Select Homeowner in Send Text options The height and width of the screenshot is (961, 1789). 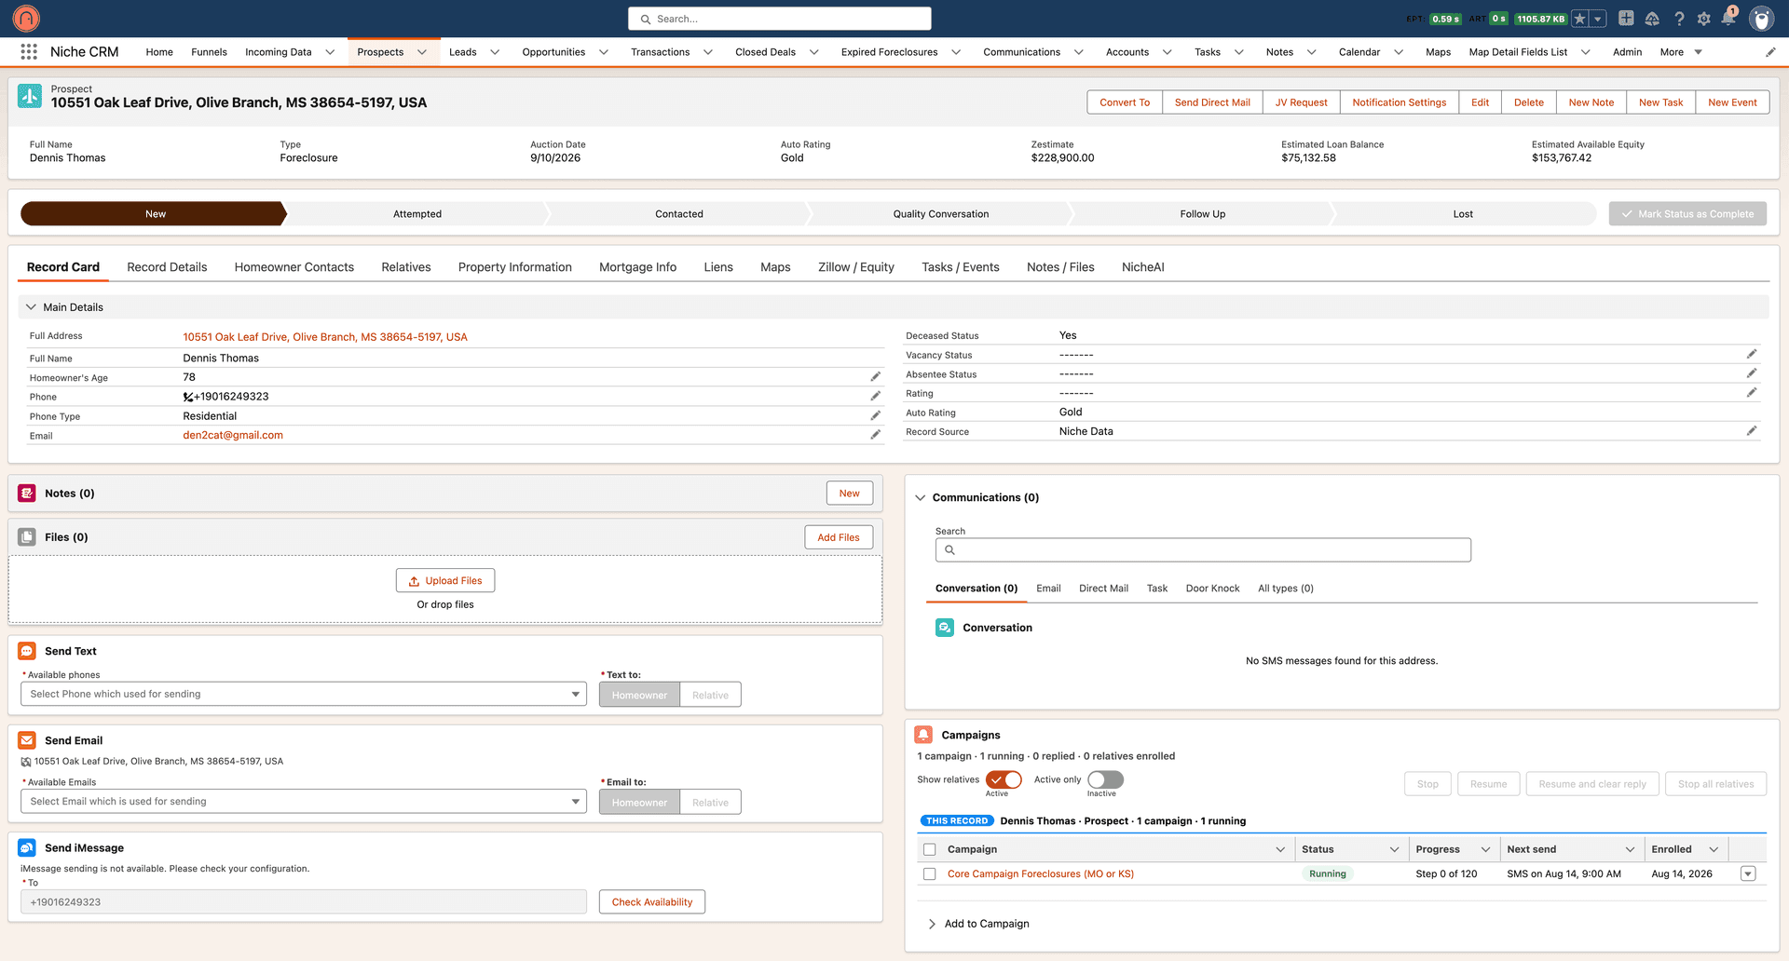pos(639,695)
